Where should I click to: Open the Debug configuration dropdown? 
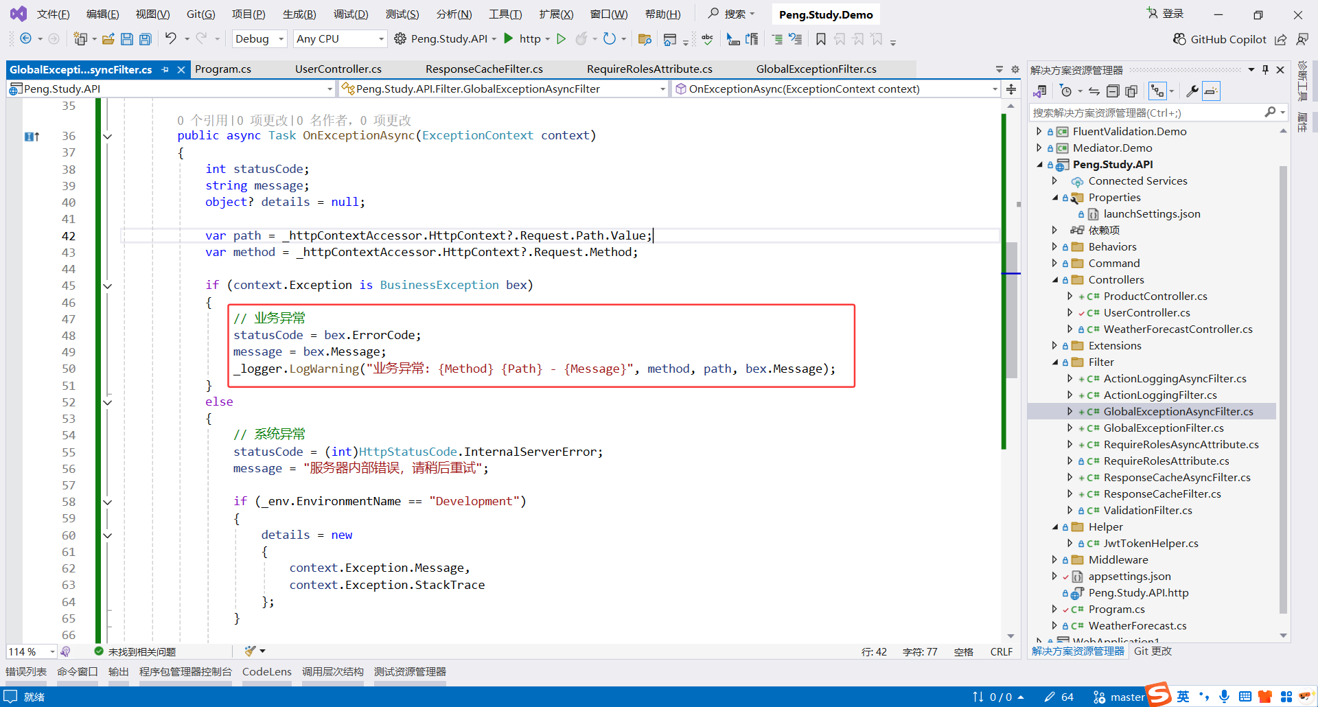coord(259,39)
